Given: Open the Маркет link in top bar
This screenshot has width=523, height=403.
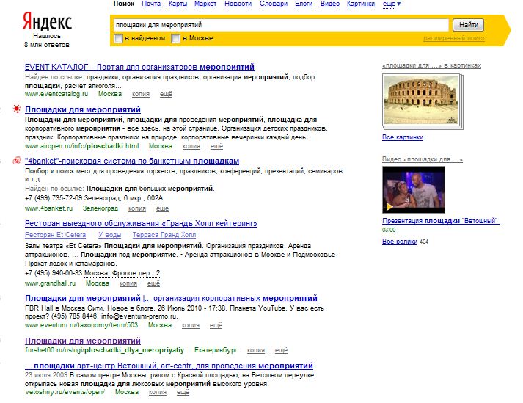Looking at the screenshot, I should click(205, 4).
